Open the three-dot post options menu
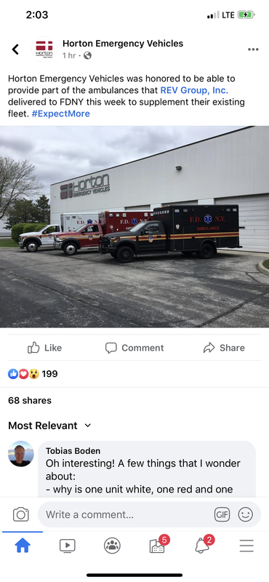The height and width of the screenshot is (582, 269). [253, 49]
